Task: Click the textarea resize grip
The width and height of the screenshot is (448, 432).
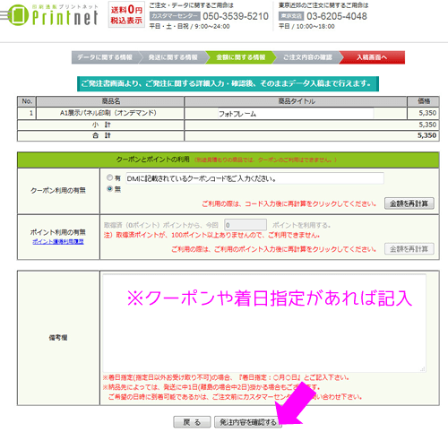Action: (422, 369)
